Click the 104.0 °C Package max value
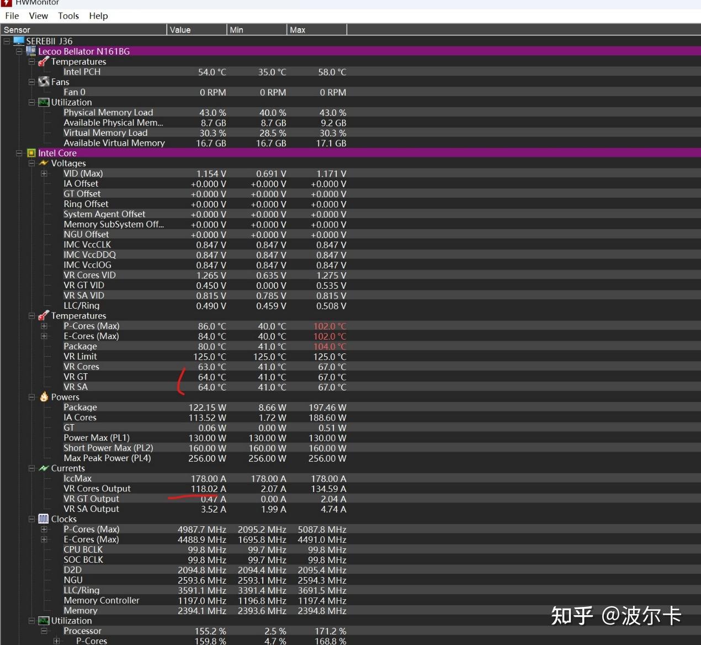Image resolution: width=701 pixels, height=645 pixels. click(330, 346)
